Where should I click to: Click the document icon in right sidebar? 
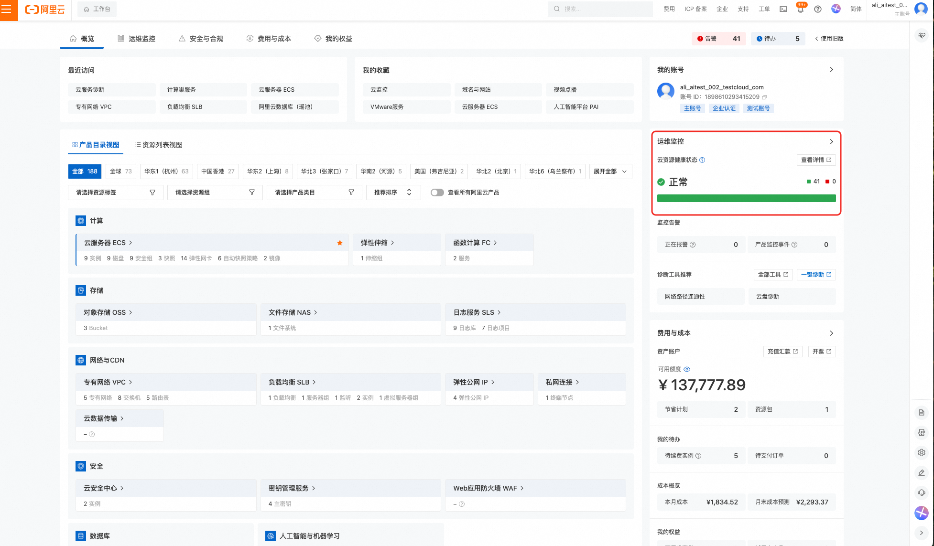coord(922,412)
